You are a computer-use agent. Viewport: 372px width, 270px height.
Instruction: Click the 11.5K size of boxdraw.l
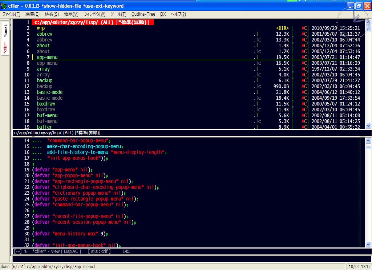pyautogui.click(x=282, y=104)
